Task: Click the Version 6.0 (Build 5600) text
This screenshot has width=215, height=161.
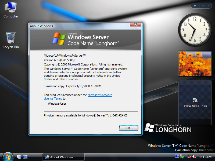Action: click(x=59, y=60)
